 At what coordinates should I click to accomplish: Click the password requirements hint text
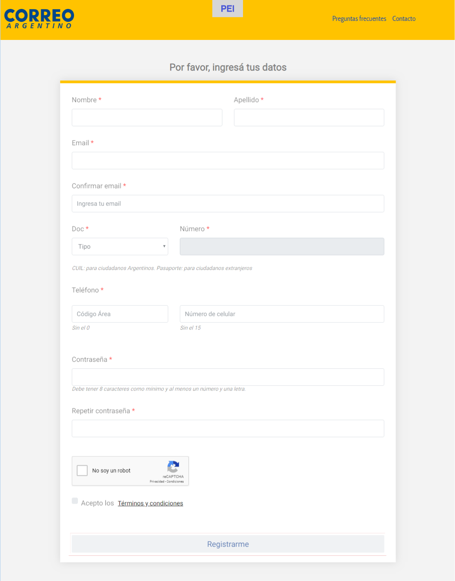point(159,389)
